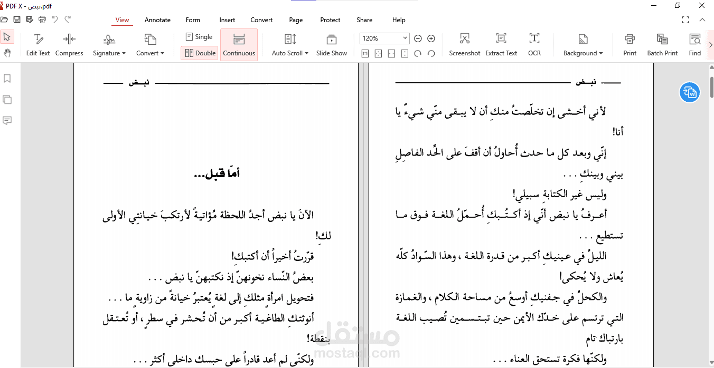This screenshot has width=714, height=368.
Task: Open the Share tab
Action: tap(364, 20)
